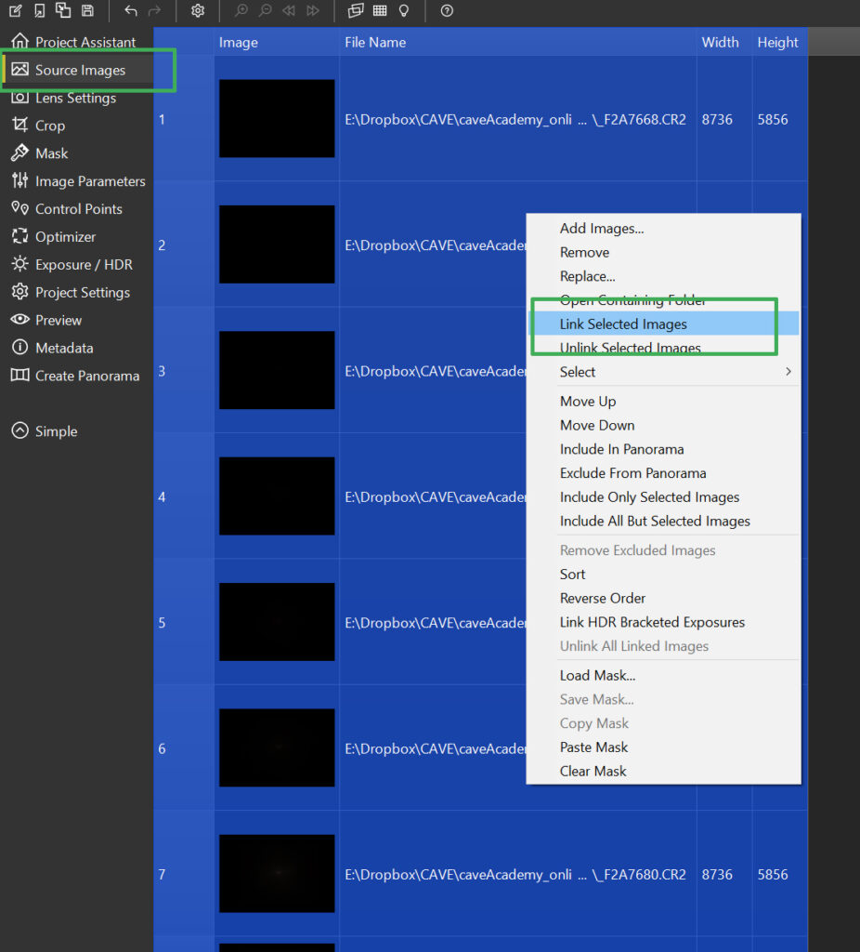Go to the Crop sidebar tab
This screenshot has height=952, width=860.
[76, 126]
